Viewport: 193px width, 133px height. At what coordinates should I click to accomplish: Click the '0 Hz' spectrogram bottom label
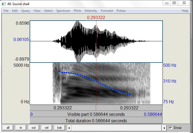[25, 102]
